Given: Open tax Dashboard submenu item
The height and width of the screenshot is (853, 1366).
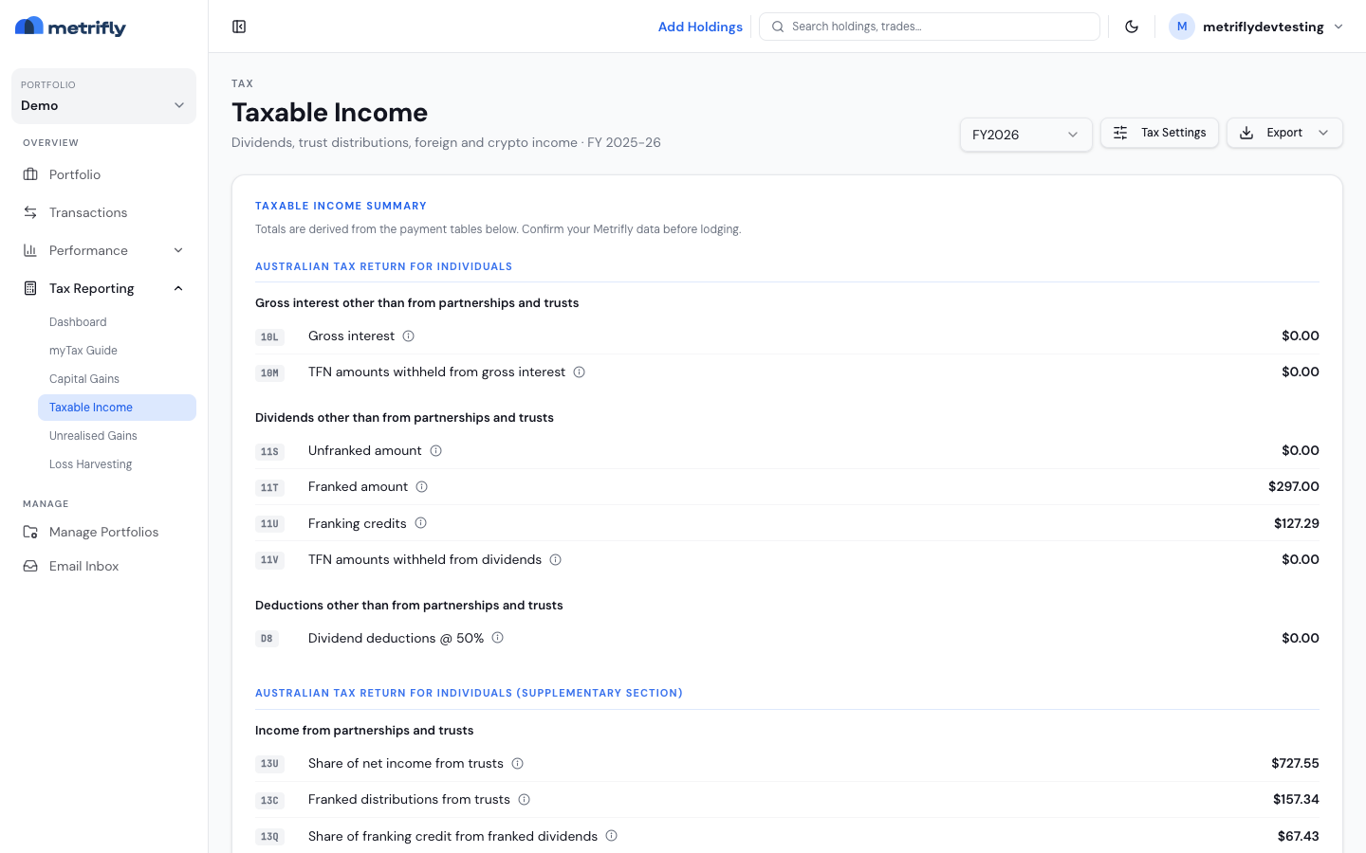Looking at the screenshot, I should [117, 322].
